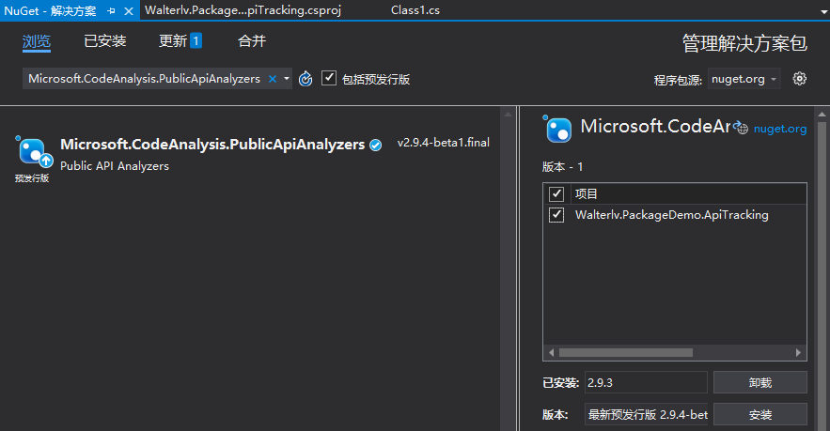Open the Walterlv.Package...piTracking.csproj tab
The image size is (830, 431).
[243, 10]
